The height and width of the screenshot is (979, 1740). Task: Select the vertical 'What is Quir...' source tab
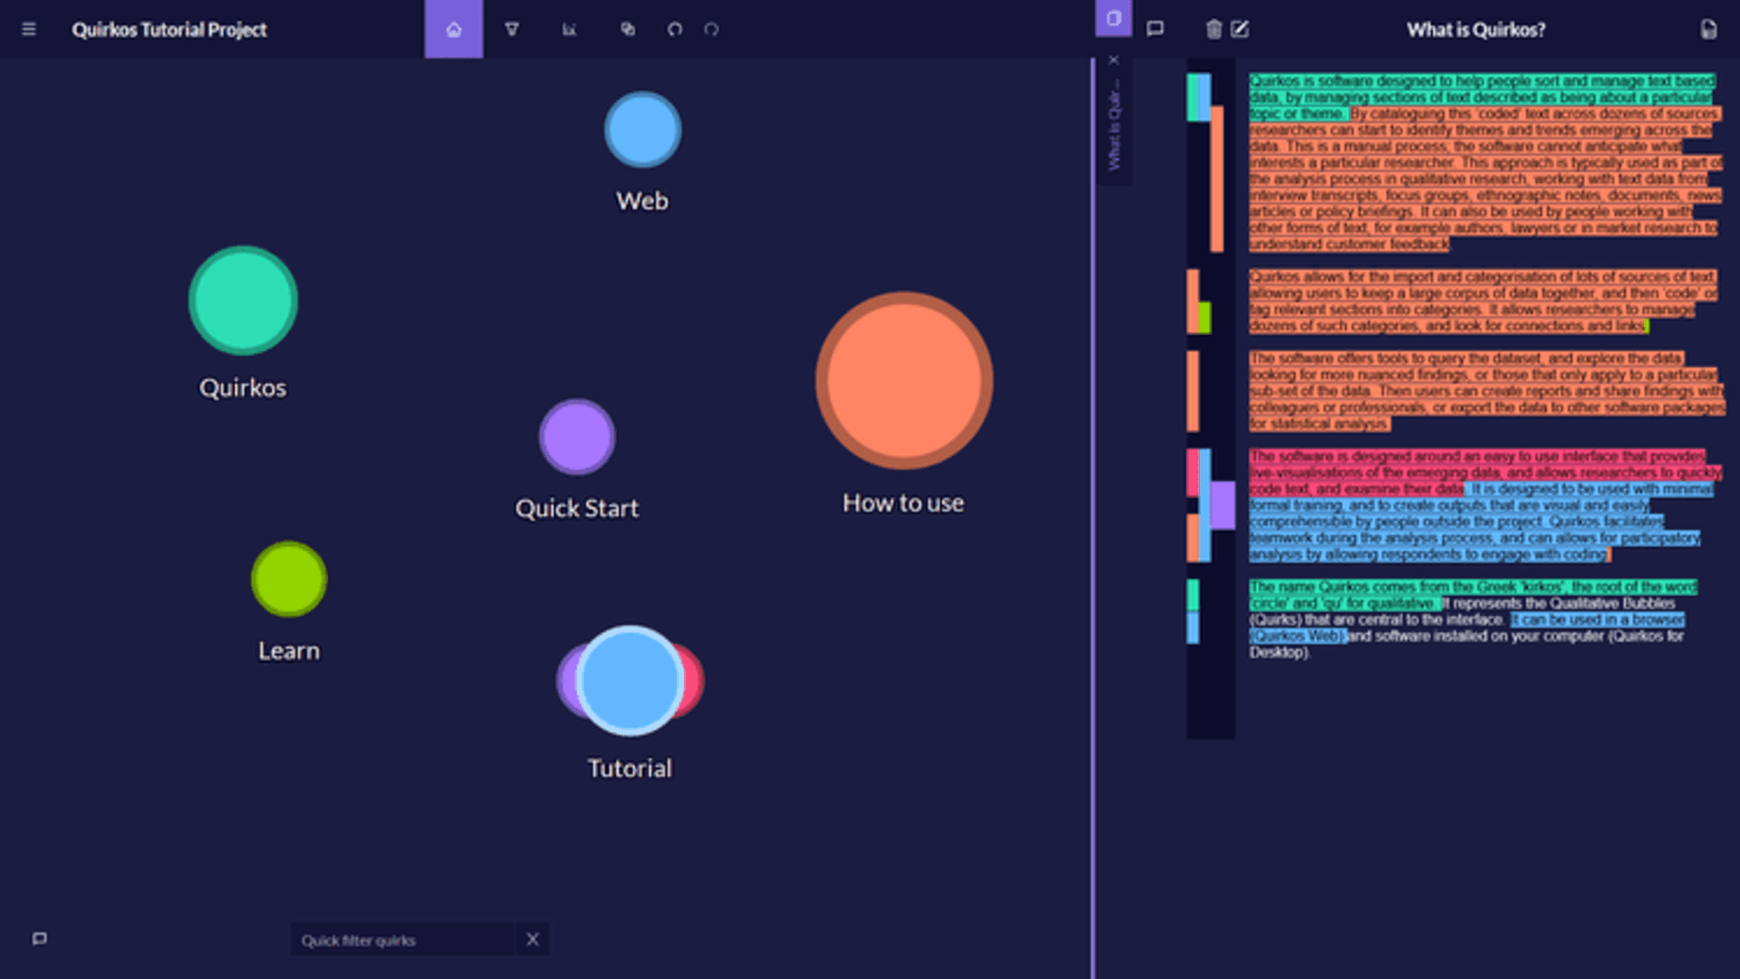1114,127
